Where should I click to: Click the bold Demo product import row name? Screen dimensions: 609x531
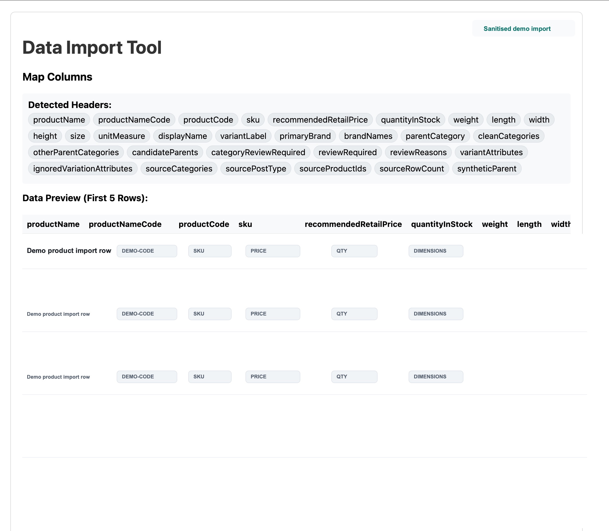69,251
